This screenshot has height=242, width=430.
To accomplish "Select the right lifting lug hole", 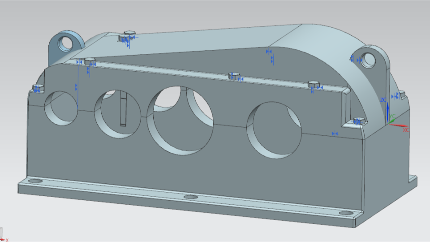I will point(368,60).
